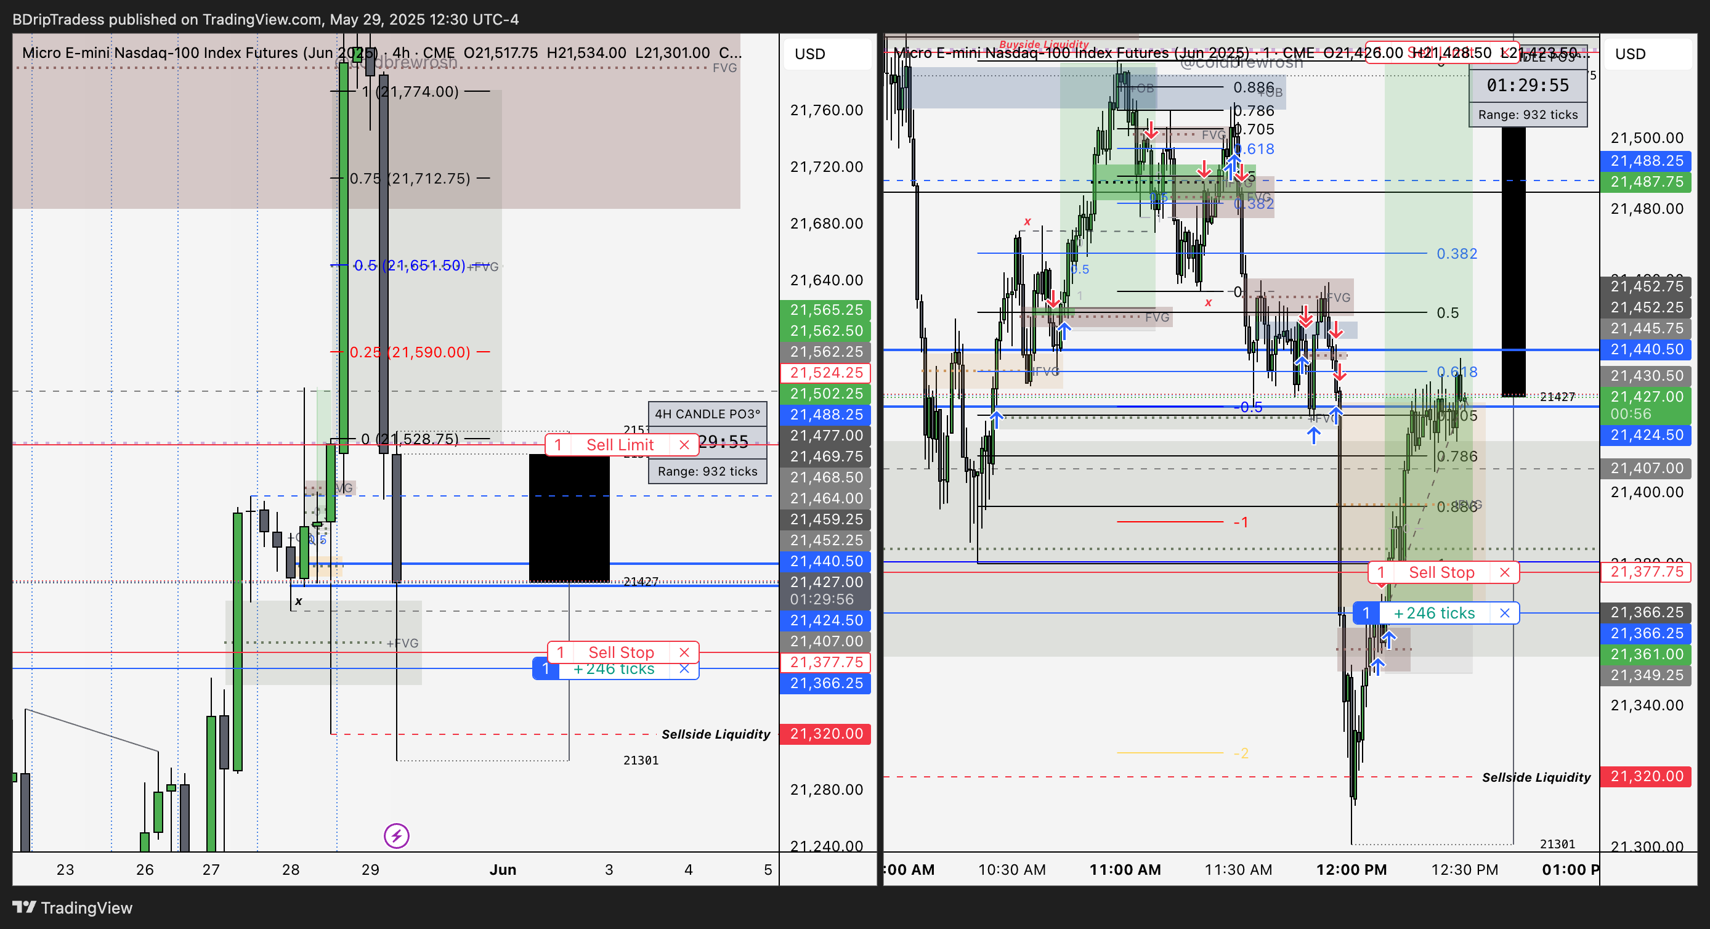Cancel the Sell Limit order on 4h chart
This screenshot has width=1710, height=929.
(x=684, y=445)
